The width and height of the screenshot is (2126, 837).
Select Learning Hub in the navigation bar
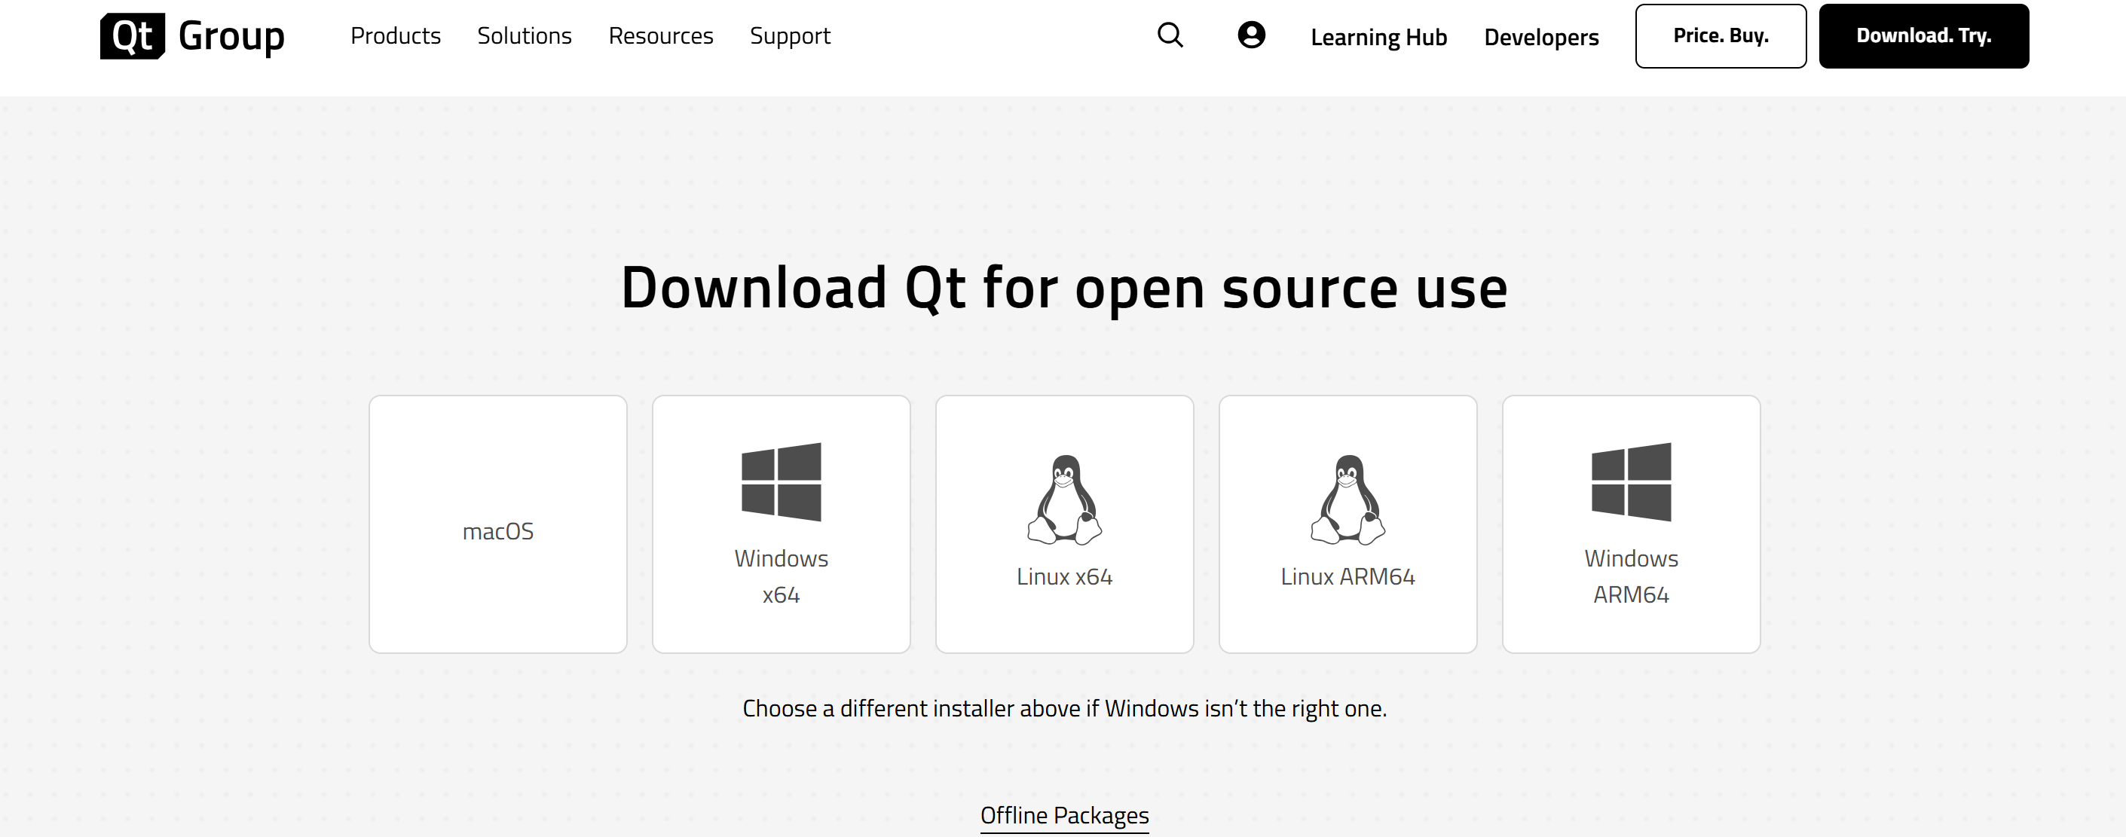(x=1378, y=36)
